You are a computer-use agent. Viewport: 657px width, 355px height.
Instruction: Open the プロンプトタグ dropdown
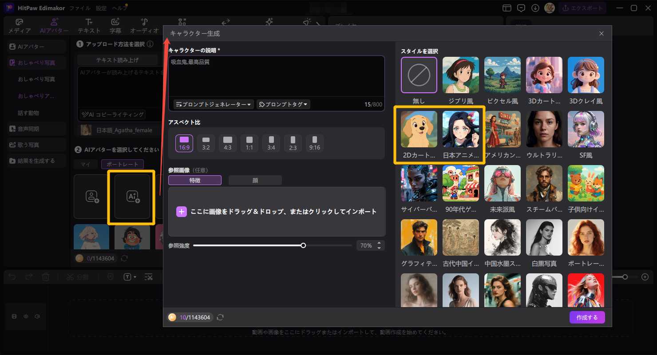[283, 104]
